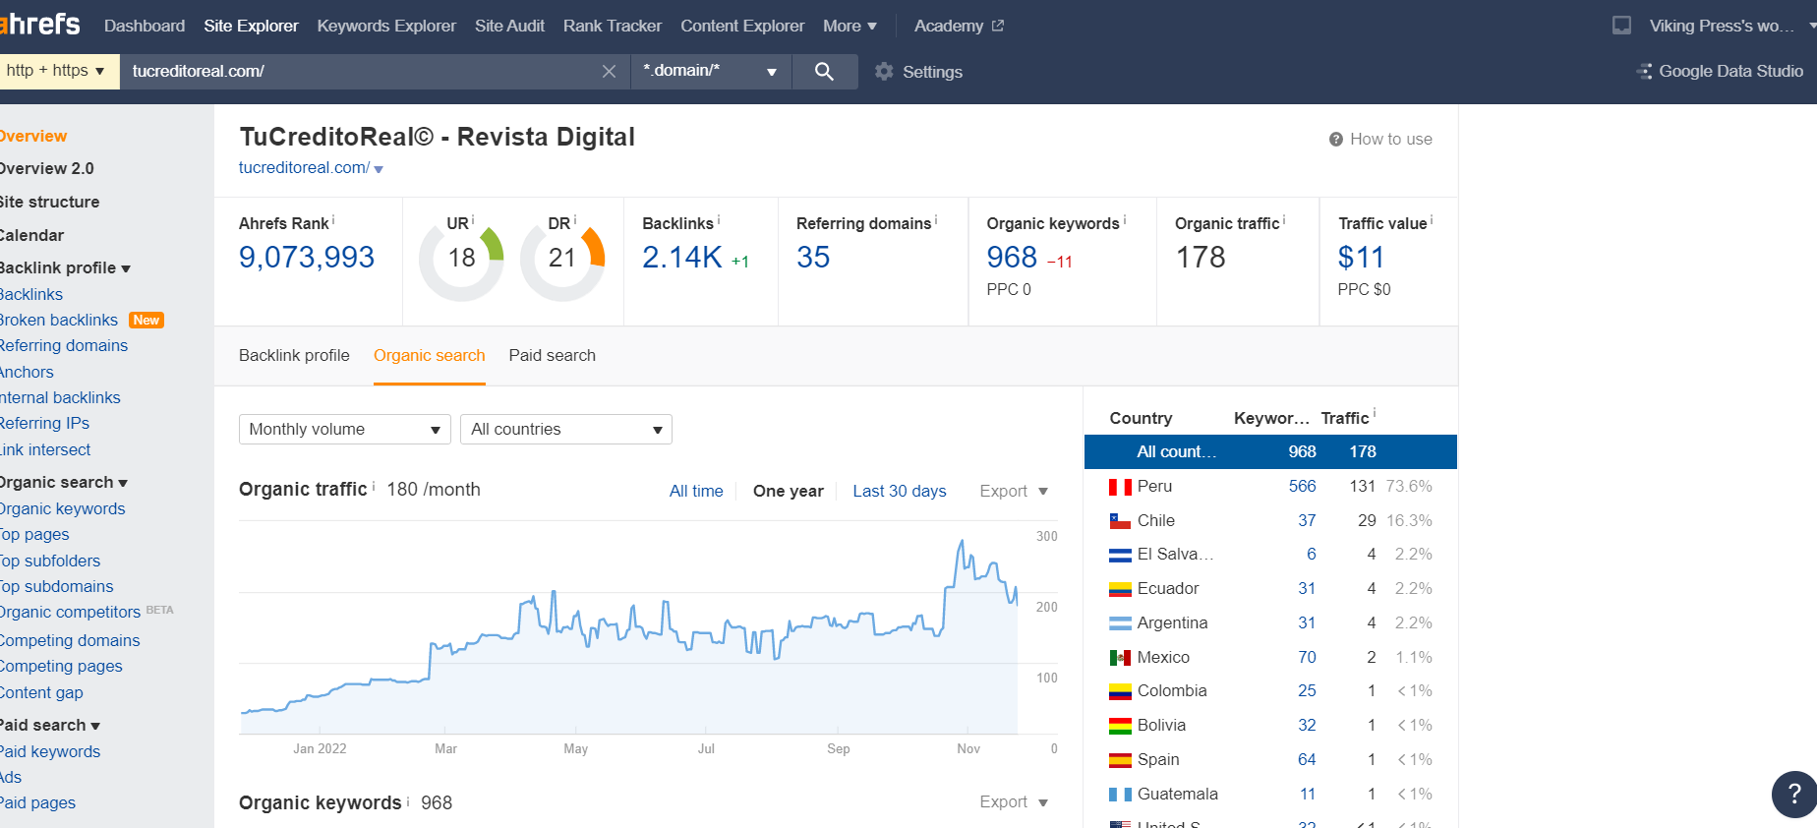Viewport: 1817px width, 828px height.
Task: Click Referring domains value 35
Action: [x=813, y=257]
